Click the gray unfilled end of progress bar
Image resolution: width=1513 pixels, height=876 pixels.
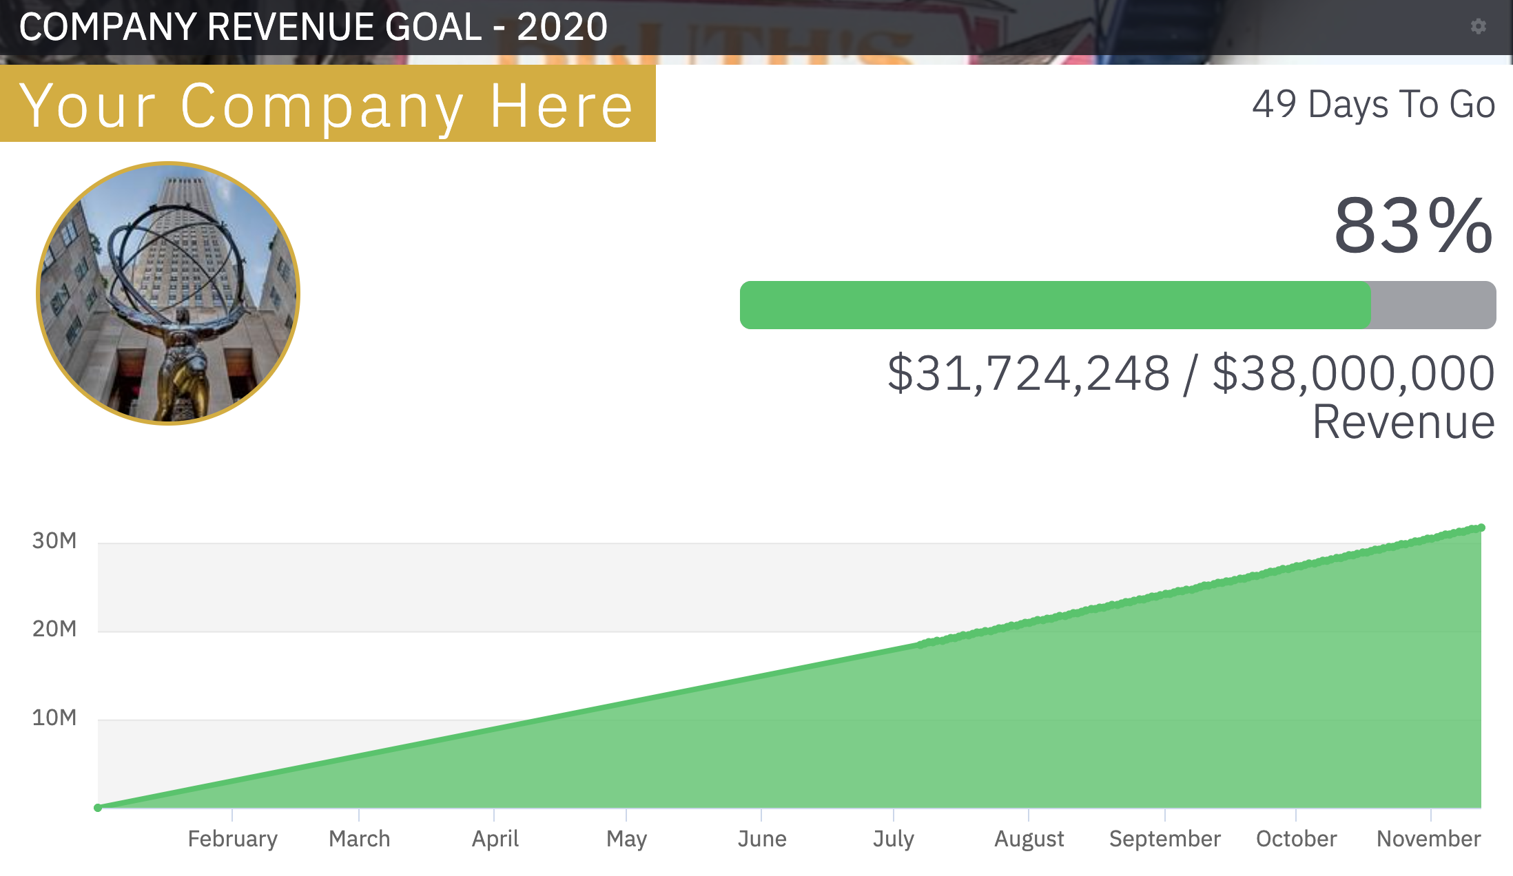click(1433, 305)
